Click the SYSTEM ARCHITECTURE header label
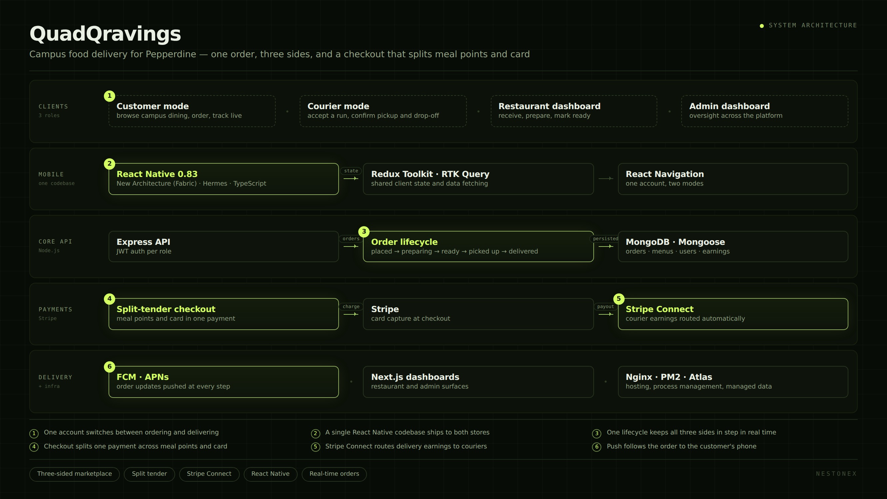 (813, 26)
